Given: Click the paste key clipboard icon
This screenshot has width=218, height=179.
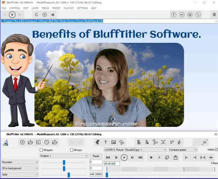Looking at the screenshot, I should pyautogui.click(x=175, y=157).
